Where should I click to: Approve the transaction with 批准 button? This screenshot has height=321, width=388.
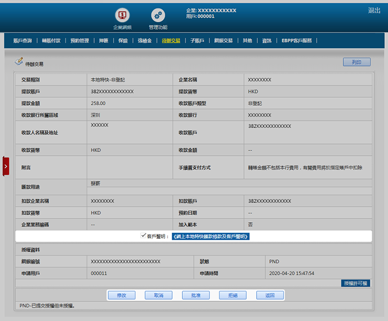point(196,295)
